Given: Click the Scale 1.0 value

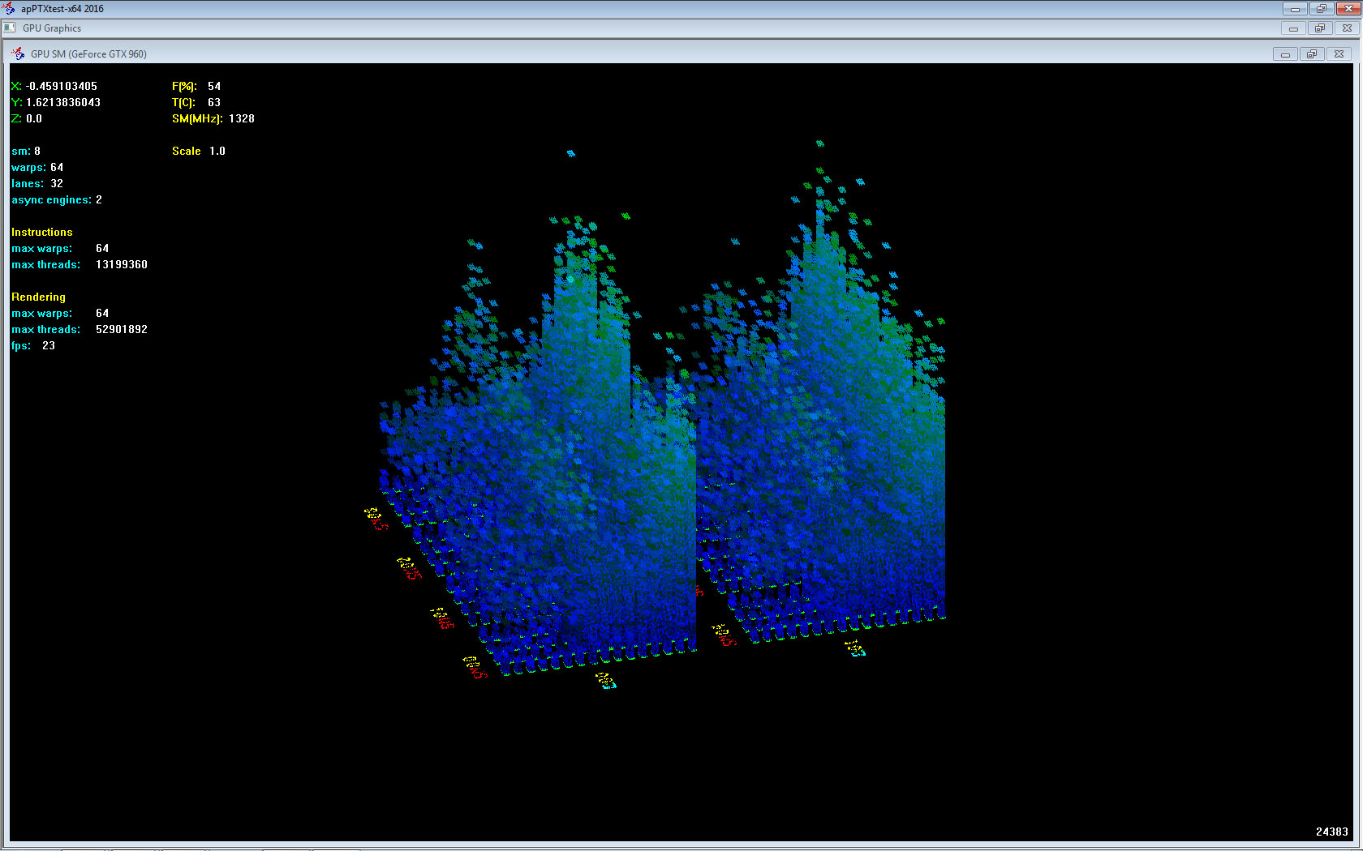Looking at the screenshot, I should click(217, 152).
